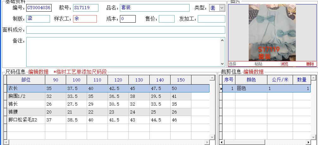
Task: Click the 删除 image button
Action: click(310, 64)
